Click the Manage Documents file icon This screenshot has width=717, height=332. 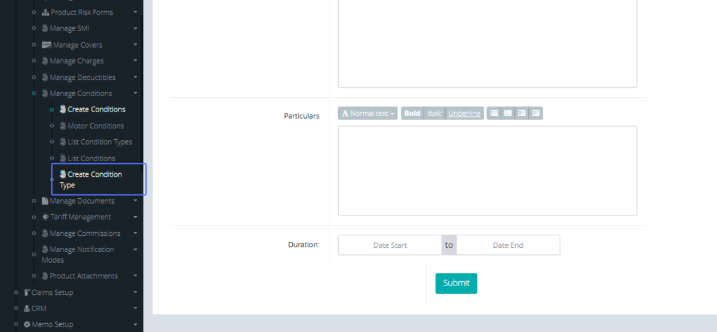(45, 201)
